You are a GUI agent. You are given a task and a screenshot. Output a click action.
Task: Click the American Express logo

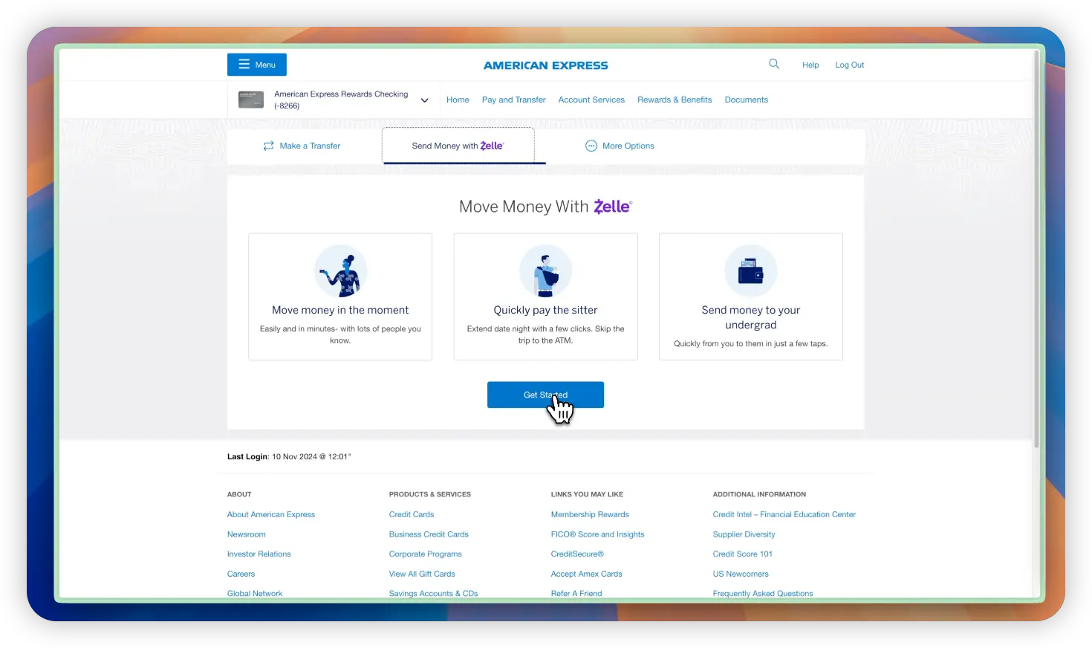(546, 65)
